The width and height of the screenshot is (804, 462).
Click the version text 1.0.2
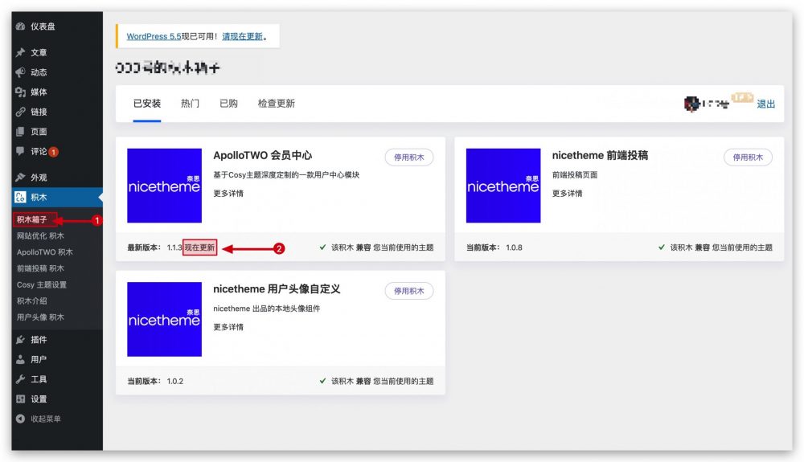(x=174, y=381)
